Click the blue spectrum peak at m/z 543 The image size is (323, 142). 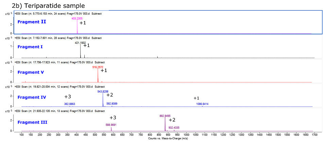tap(103, 100)
